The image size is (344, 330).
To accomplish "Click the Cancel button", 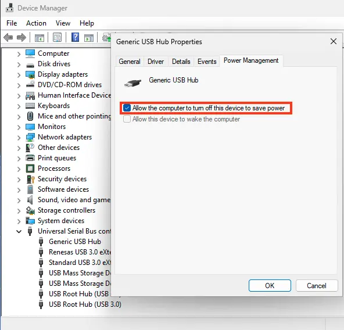I will [x=317, y=285].
